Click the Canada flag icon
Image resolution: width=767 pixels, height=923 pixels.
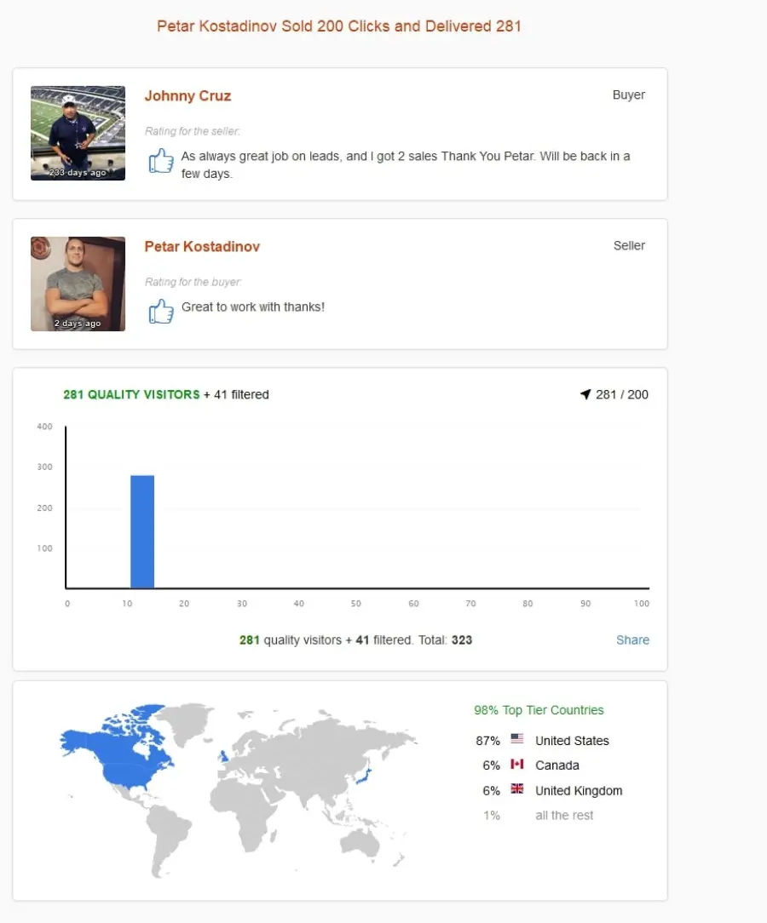click(x=517, y=764)
